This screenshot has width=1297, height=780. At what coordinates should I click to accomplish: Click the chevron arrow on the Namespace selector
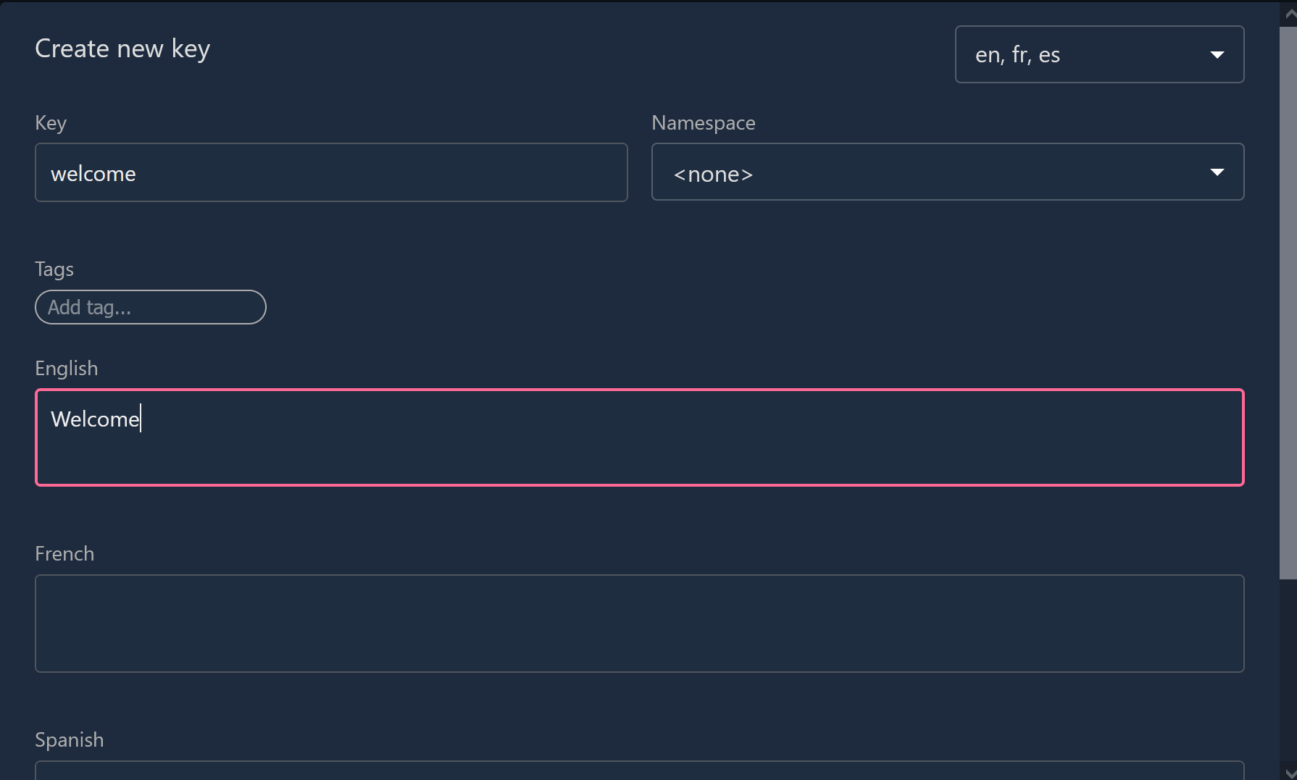1217,172
